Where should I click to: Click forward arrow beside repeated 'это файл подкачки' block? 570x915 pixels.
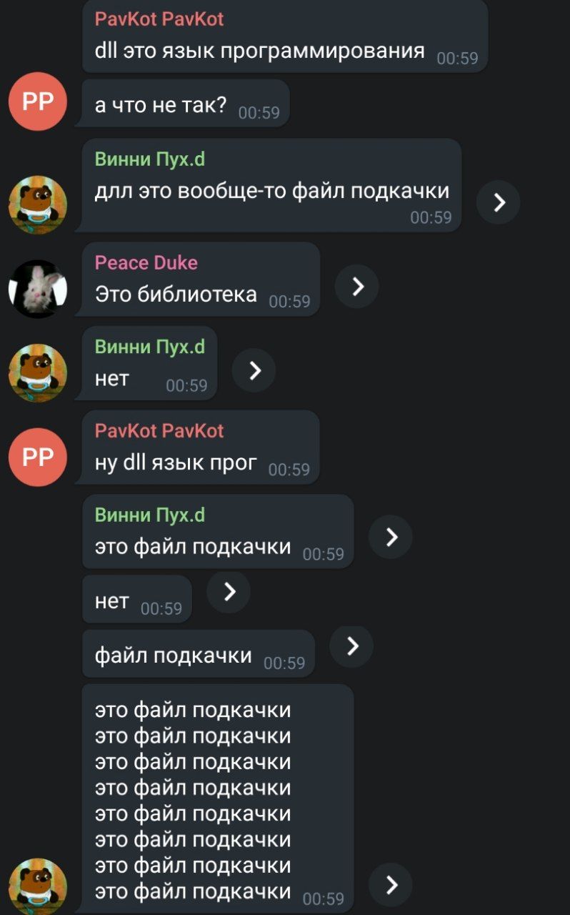point(391,885)
